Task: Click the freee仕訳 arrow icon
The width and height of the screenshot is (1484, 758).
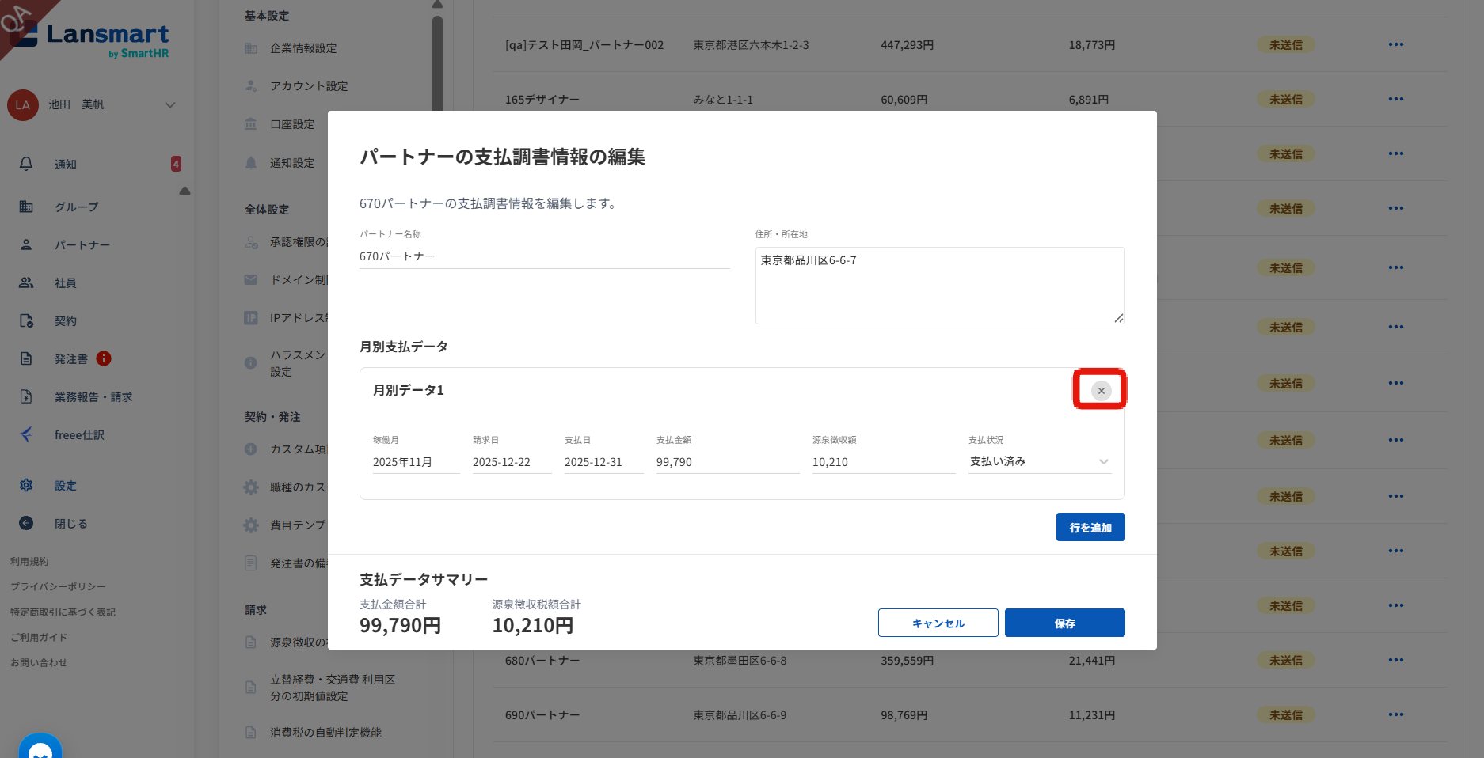Action: pyautogui.click(x=26, y=434)
